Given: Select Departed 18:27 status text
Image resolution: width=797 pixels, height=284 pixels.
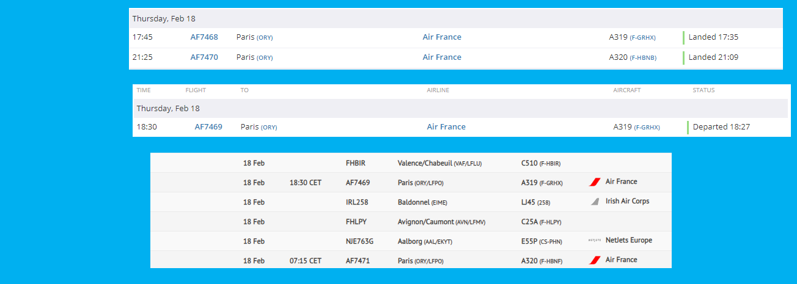Looking at the screenshot, I should point(721,127).
